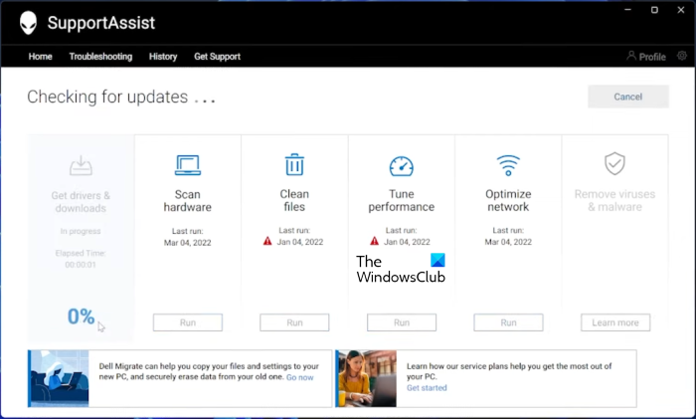
Task: Click Clean files' Jan 04, 2022 date
Action: 300,242
